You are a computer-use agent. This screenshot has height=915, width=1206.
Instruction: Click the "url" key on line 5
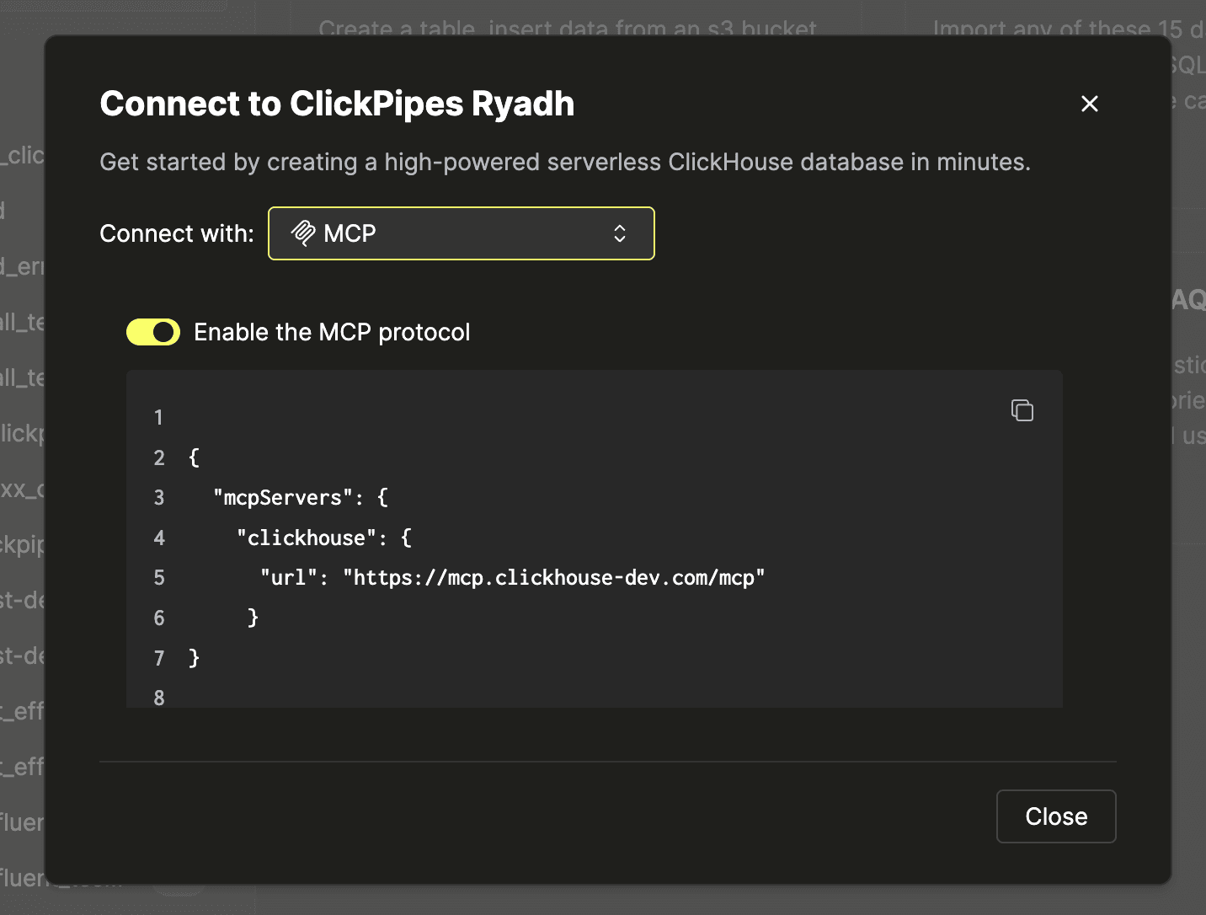pyautogui.click(x=288, y=578)
